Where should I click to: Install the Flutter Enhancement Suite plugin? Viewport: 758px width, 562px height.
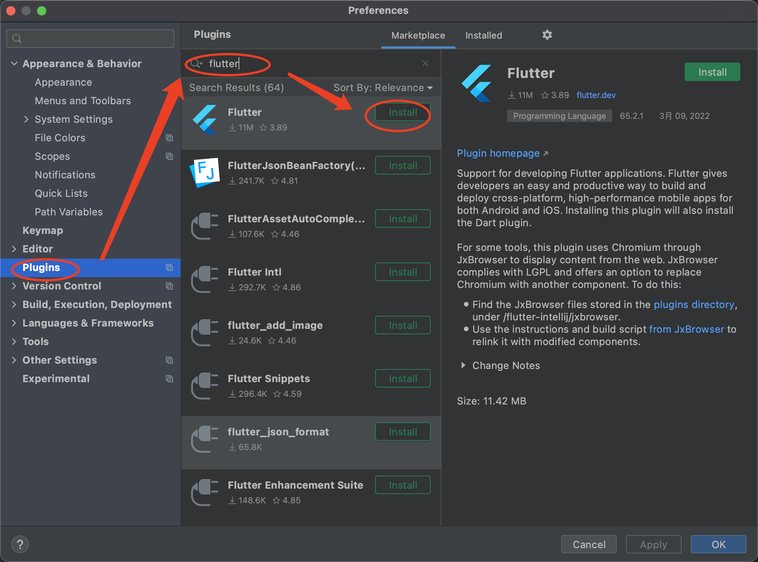point(403,485)
